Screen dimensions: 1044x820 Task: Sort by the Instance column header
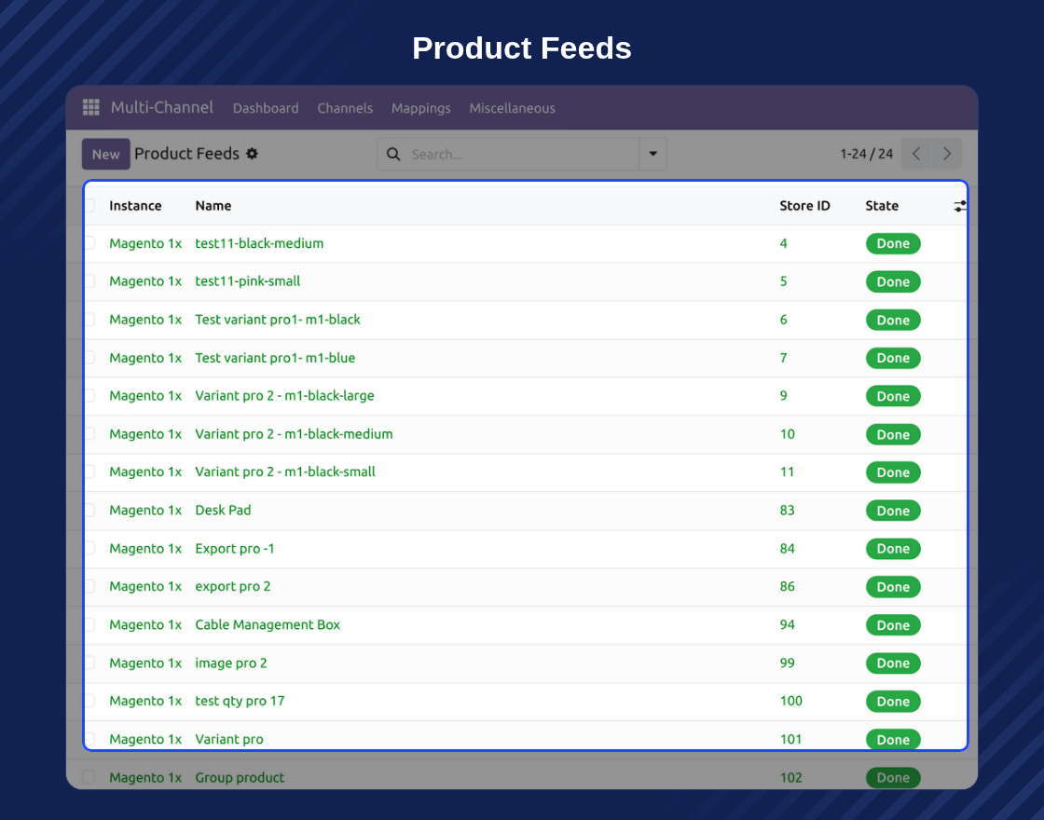(135, 206)
